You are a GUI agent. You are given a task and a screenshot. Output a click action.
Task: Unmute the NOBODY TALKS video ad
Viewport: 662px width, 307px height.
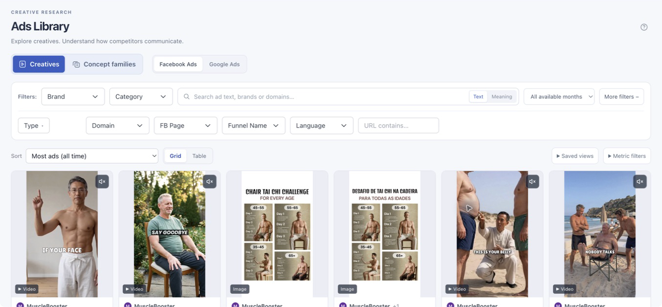(x=640, y=181)
